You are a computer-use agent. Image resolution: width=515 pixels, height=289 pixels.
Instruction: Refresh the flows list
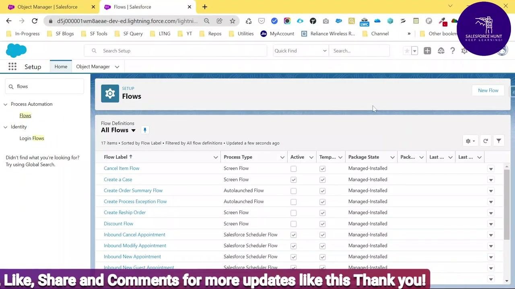tap(486, 141)
